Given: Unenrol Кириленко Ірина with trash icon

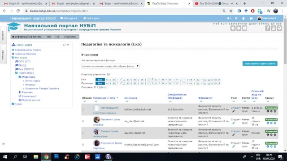Looking at the screenshot, I should click(275, 146).
